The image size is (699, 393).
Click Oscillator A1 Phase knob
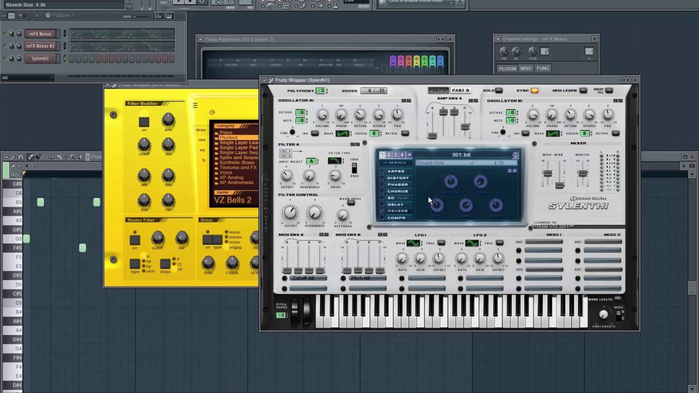click(341, 115)
